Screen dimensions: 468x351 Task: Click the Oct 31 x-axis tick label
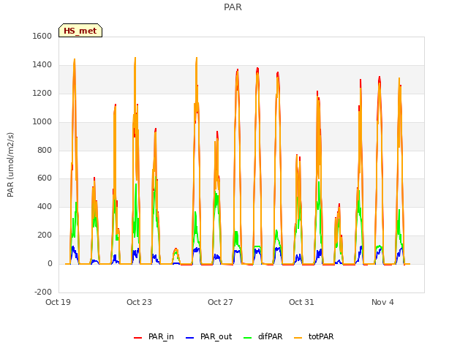(x=302, y=302)
